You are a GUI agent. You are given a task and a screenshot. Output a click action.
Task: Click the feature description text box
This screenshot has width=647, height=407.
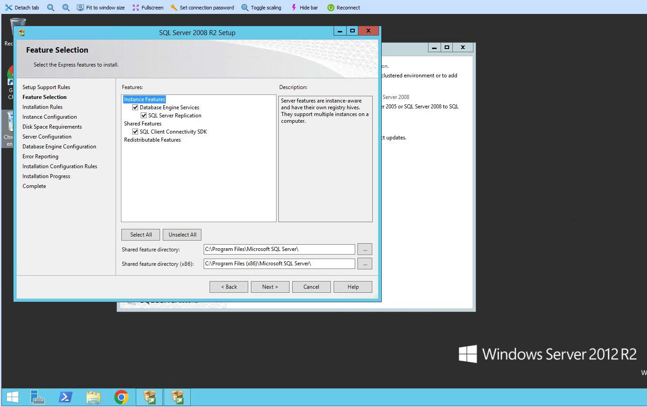326,159
